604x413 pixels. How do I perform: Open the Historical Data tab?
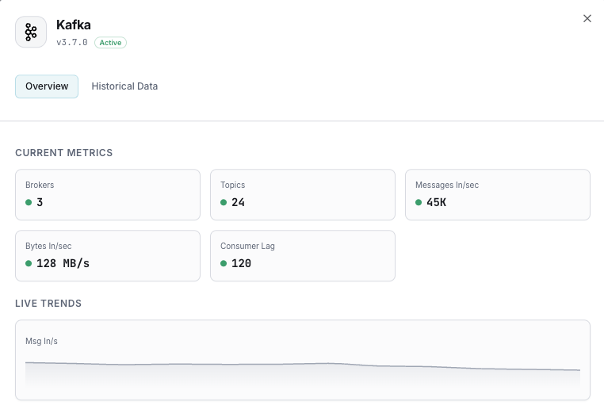coord(124,86)
